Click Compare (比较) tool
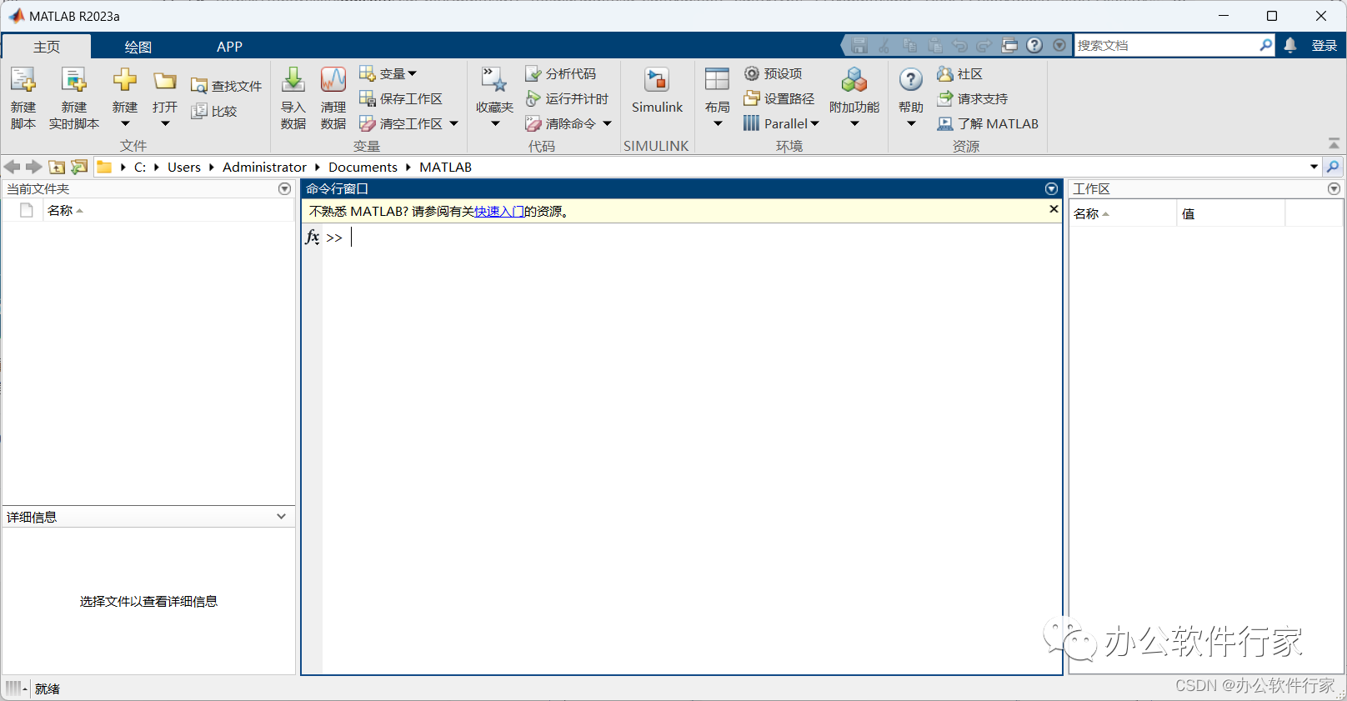Viewport: 1347px width, 701px height. (x=214, y=111)
